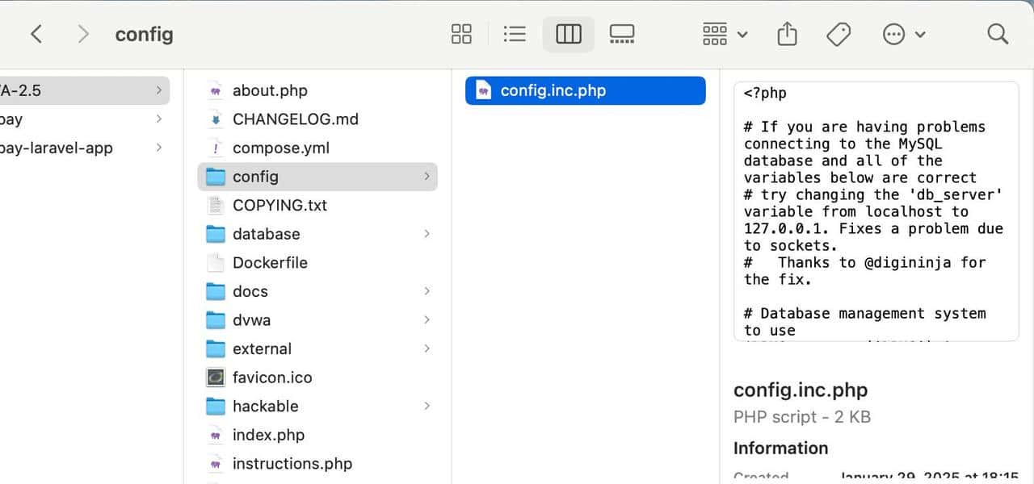Click the Edit Tags icon
The width and height of the screenshot is (1034, 484).
(x=839, y=34)
